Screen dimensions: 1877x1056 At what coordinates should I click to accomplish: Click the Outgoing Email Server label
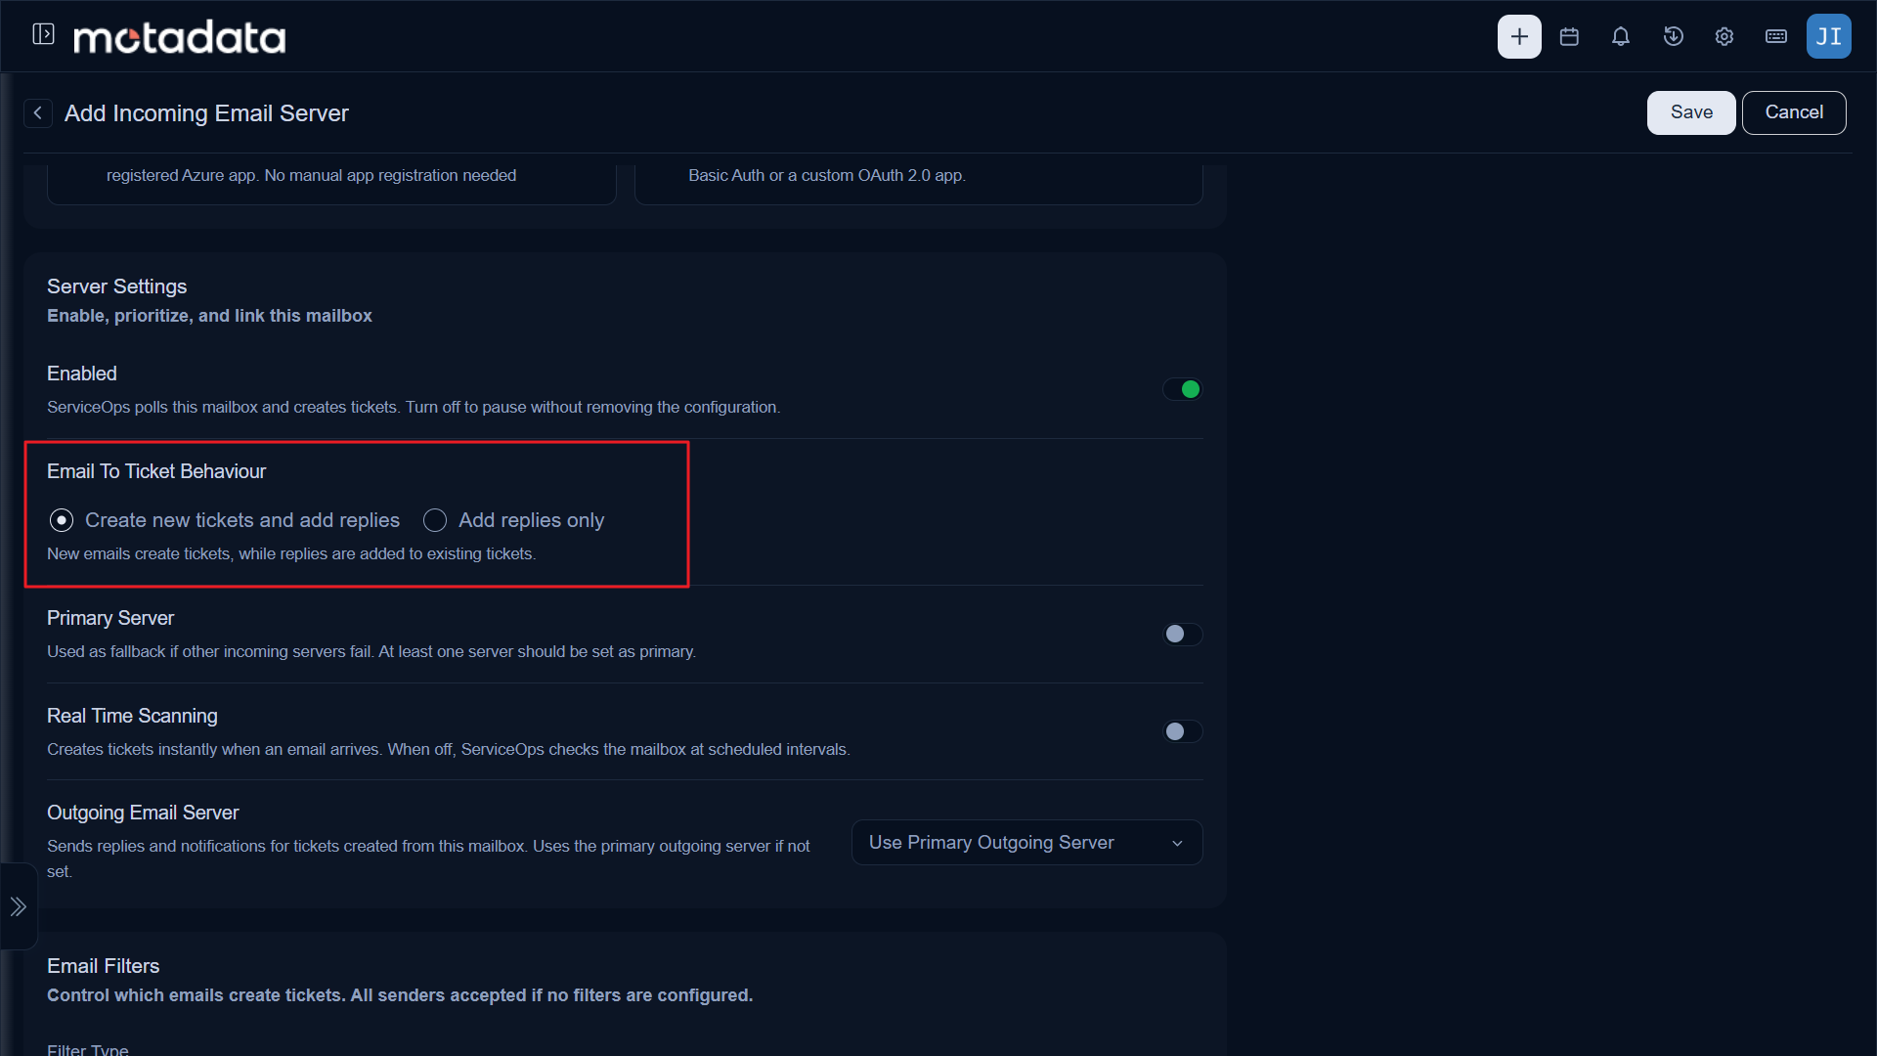(143, 813)
